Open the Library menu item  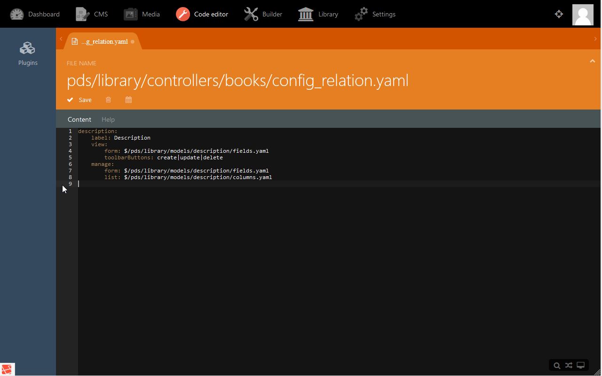pyautogui.click(x=318, y=14)
